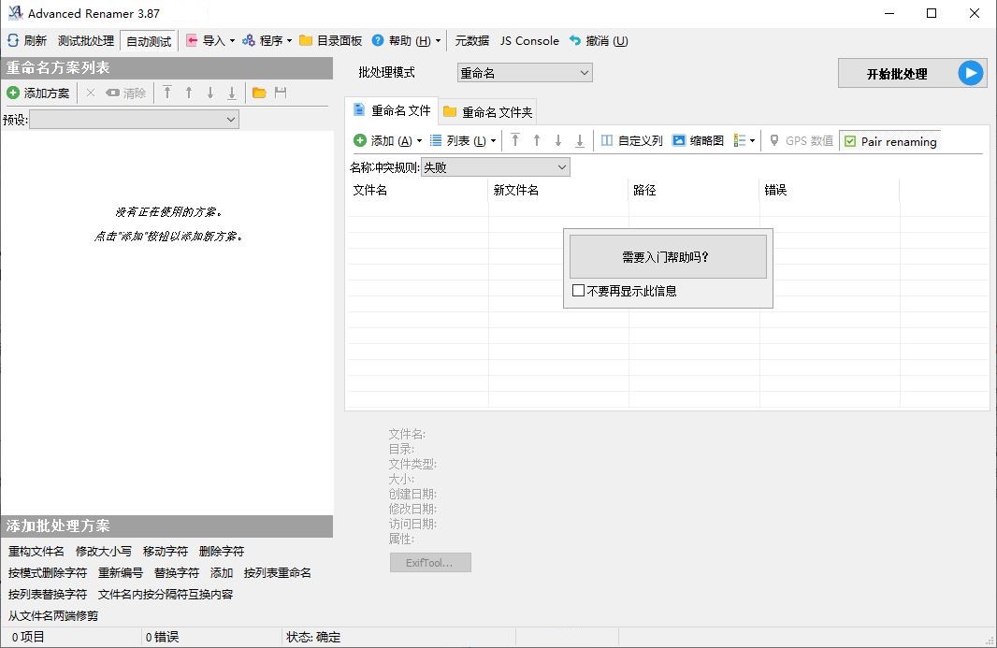Move file to top of file list
This screenshot has height=648, width=997.
(515, 140)
